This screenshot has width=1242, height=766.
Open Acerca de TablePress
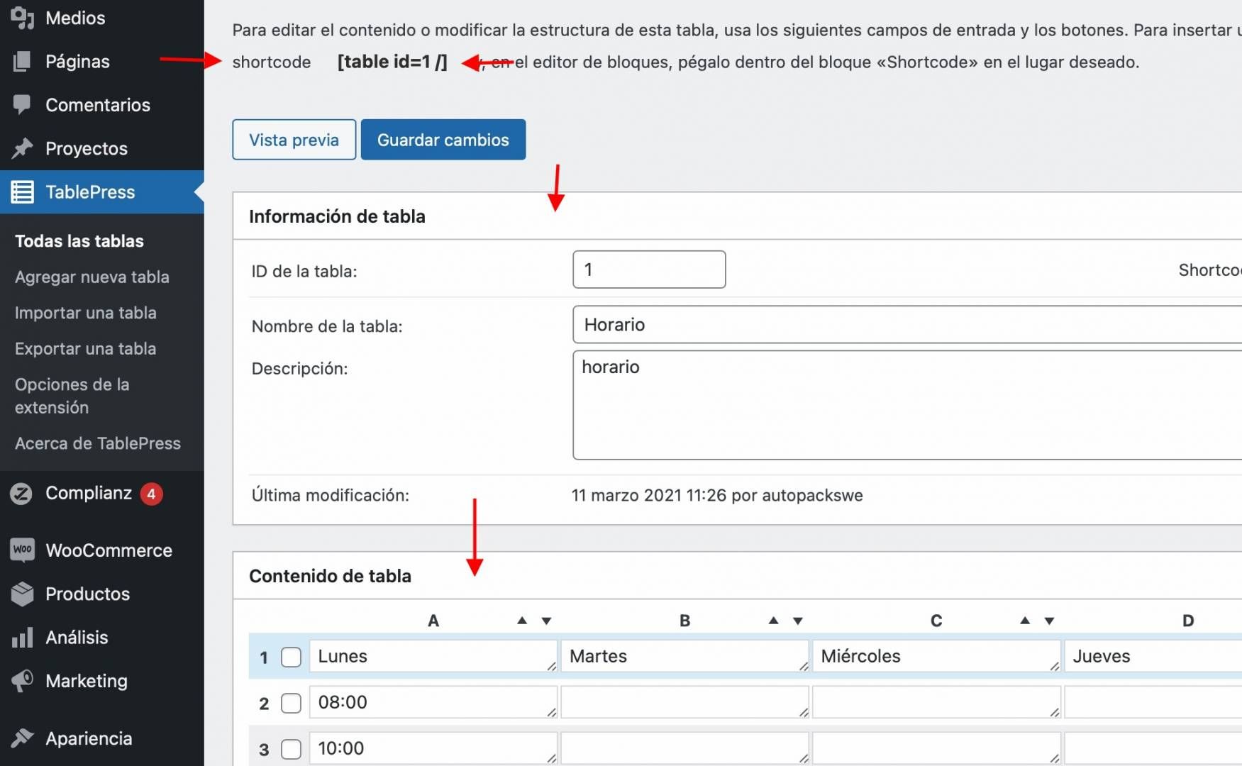[x=98, y=443]
